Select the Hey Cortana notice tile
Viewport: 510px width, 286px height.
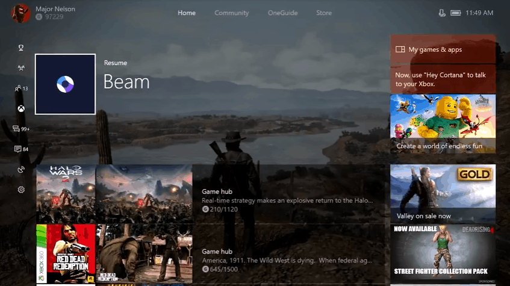tap(443, 79)
